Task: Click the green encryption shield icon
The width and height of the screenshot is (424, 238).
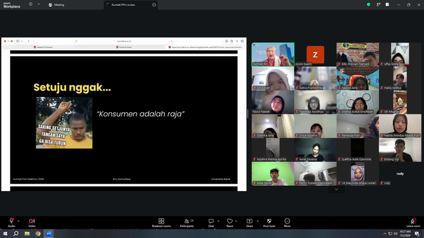Action: (368, 5)
